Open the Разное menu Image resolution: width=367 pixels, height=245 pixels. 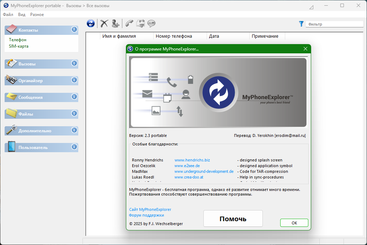pyautogui.click(x=37, y=15)
